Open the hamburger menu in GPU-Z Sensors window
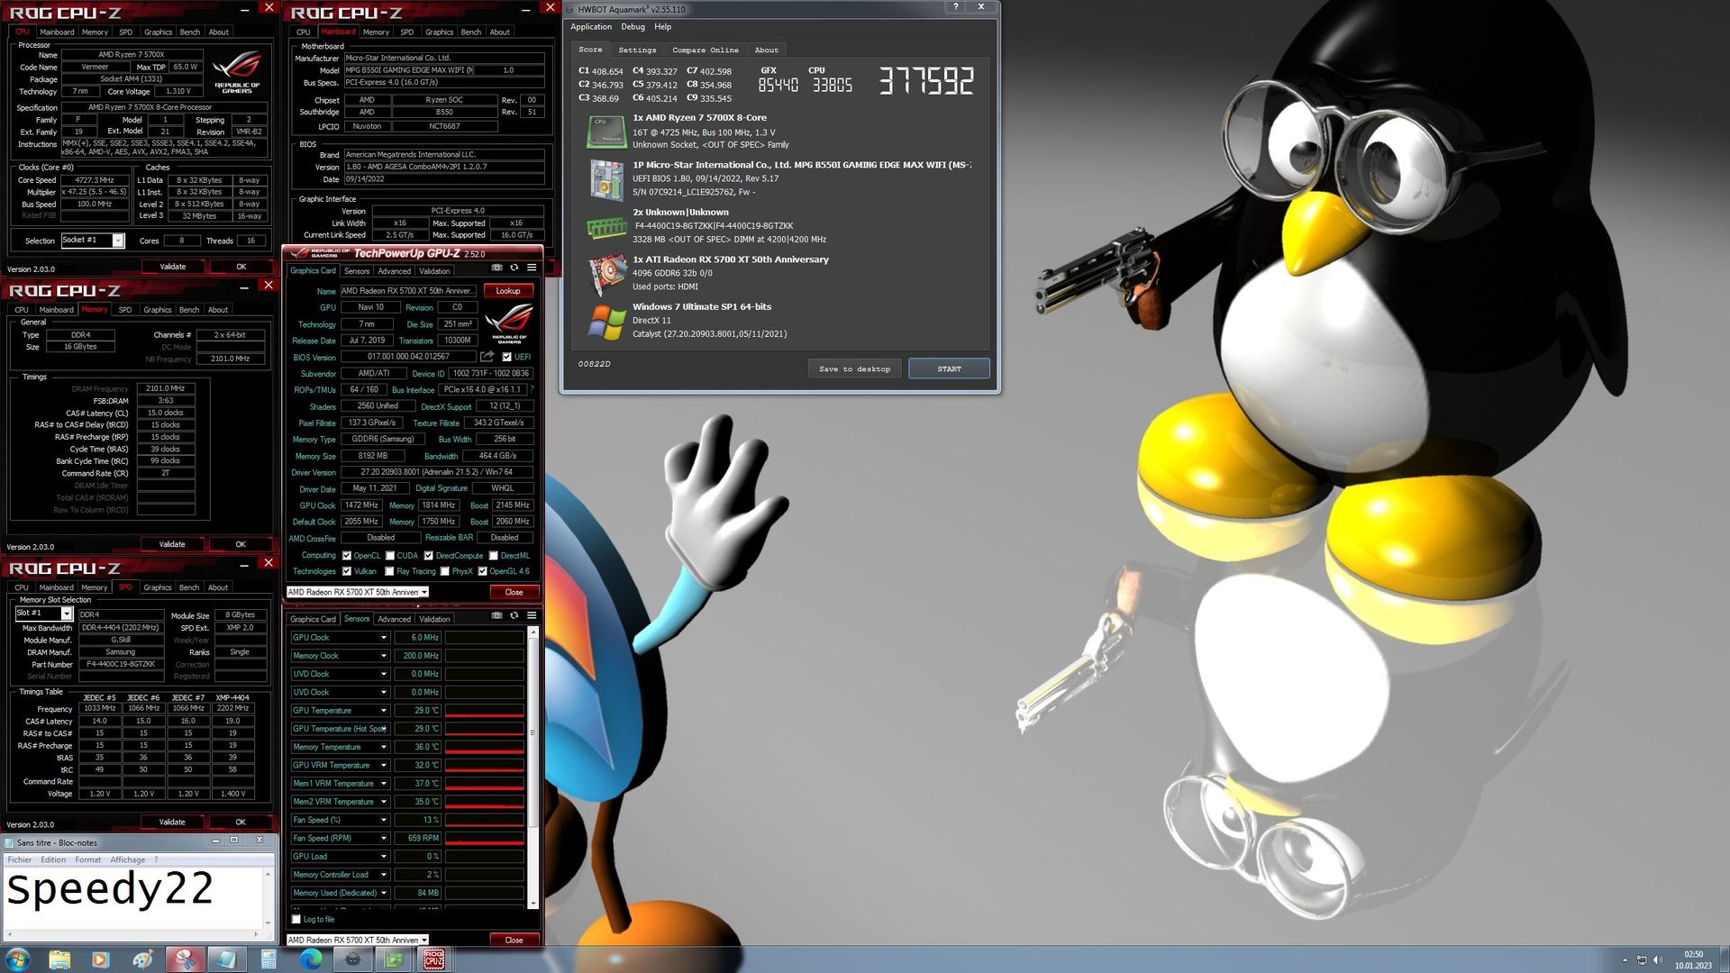The image size is (1730, 973). tap(532, 615)
